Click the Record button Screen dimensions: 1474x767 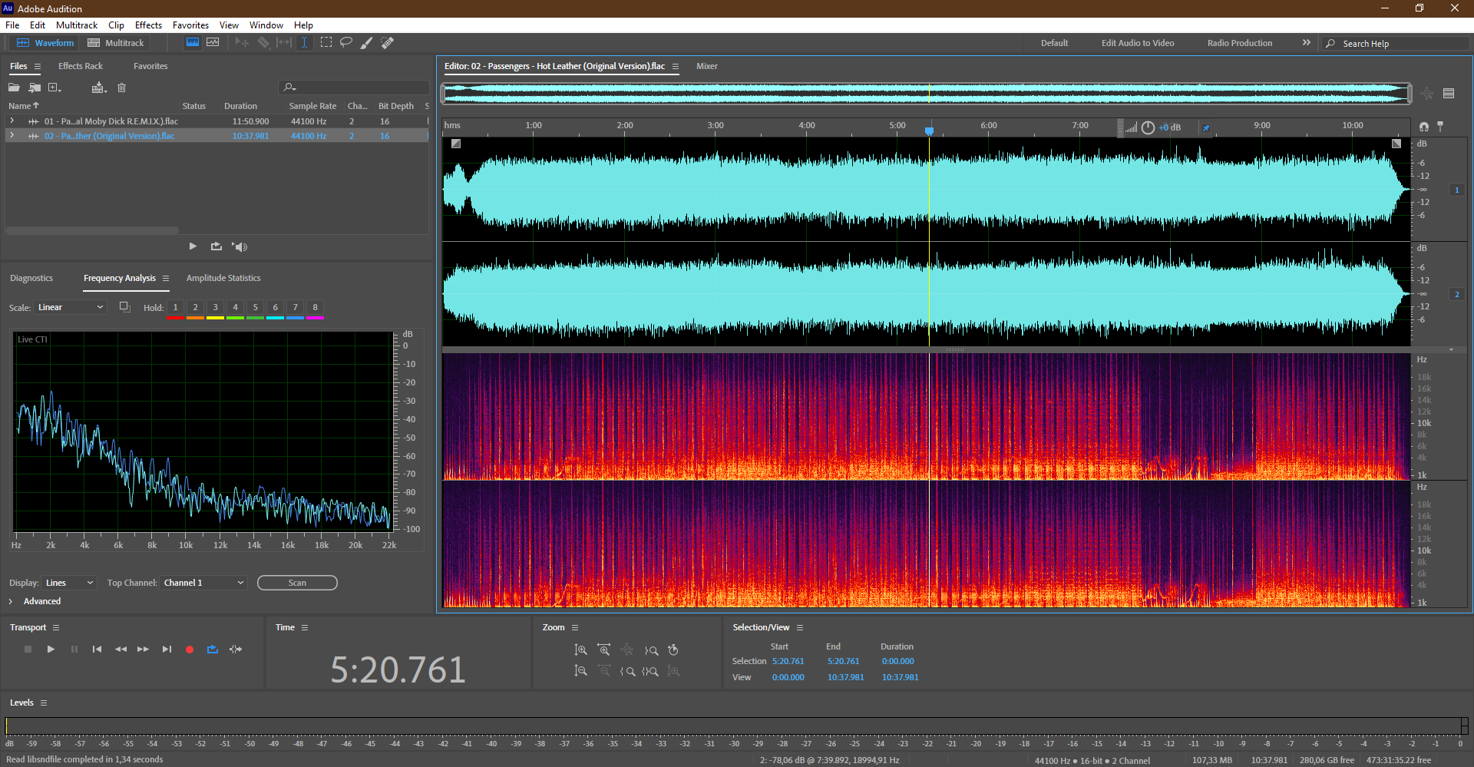pos(190,650)
